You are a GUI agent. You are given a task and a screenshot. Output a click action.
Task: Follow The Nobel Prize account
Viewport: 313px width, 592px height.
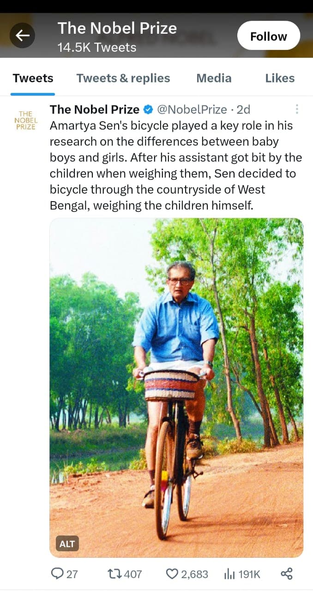pyautogui.click(x=269, y=36)
